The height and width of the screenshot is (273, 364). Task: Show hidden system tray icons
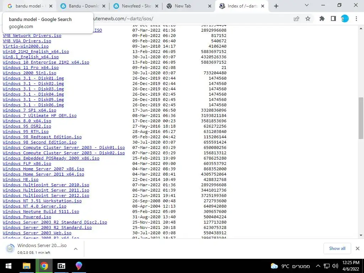click(x=318, y=266)
